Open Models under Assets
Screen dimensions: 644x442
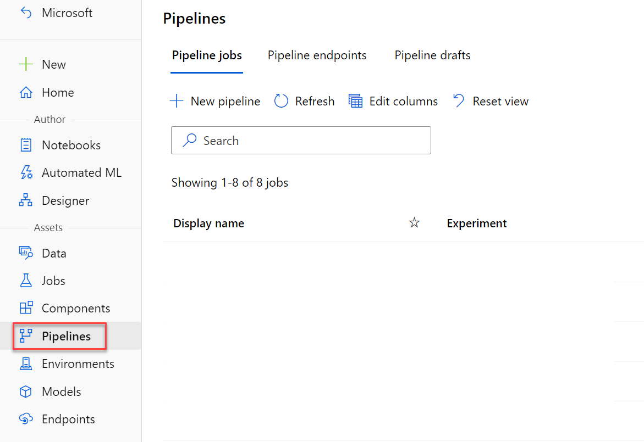tap(61, 391)
